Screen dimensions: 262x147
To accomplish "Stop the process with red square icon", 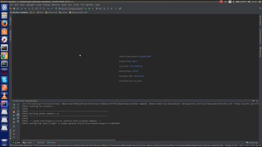I will [14, 112].
